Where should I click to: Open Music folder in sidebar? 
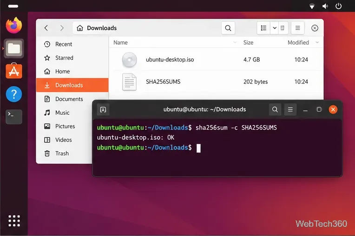tap(64, 113)
